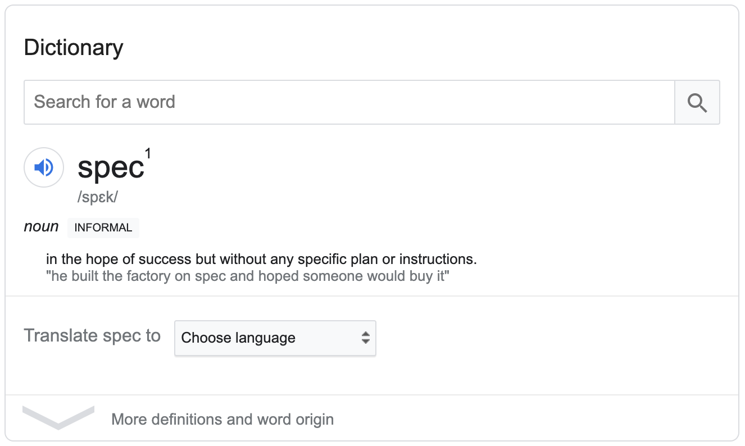Select the headword "spec"
Screen dimensions: 745x446
pos(111,167)
